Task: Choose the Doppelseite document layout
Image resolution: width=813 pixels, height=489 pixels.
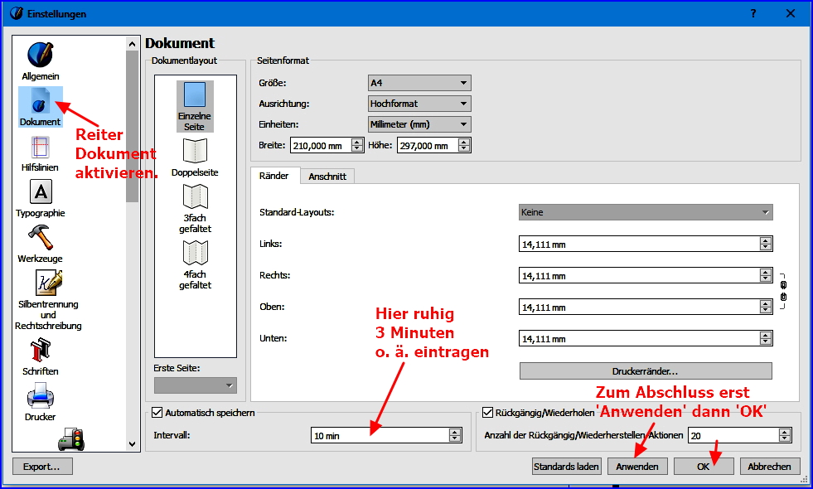Action: pos(195,152)
